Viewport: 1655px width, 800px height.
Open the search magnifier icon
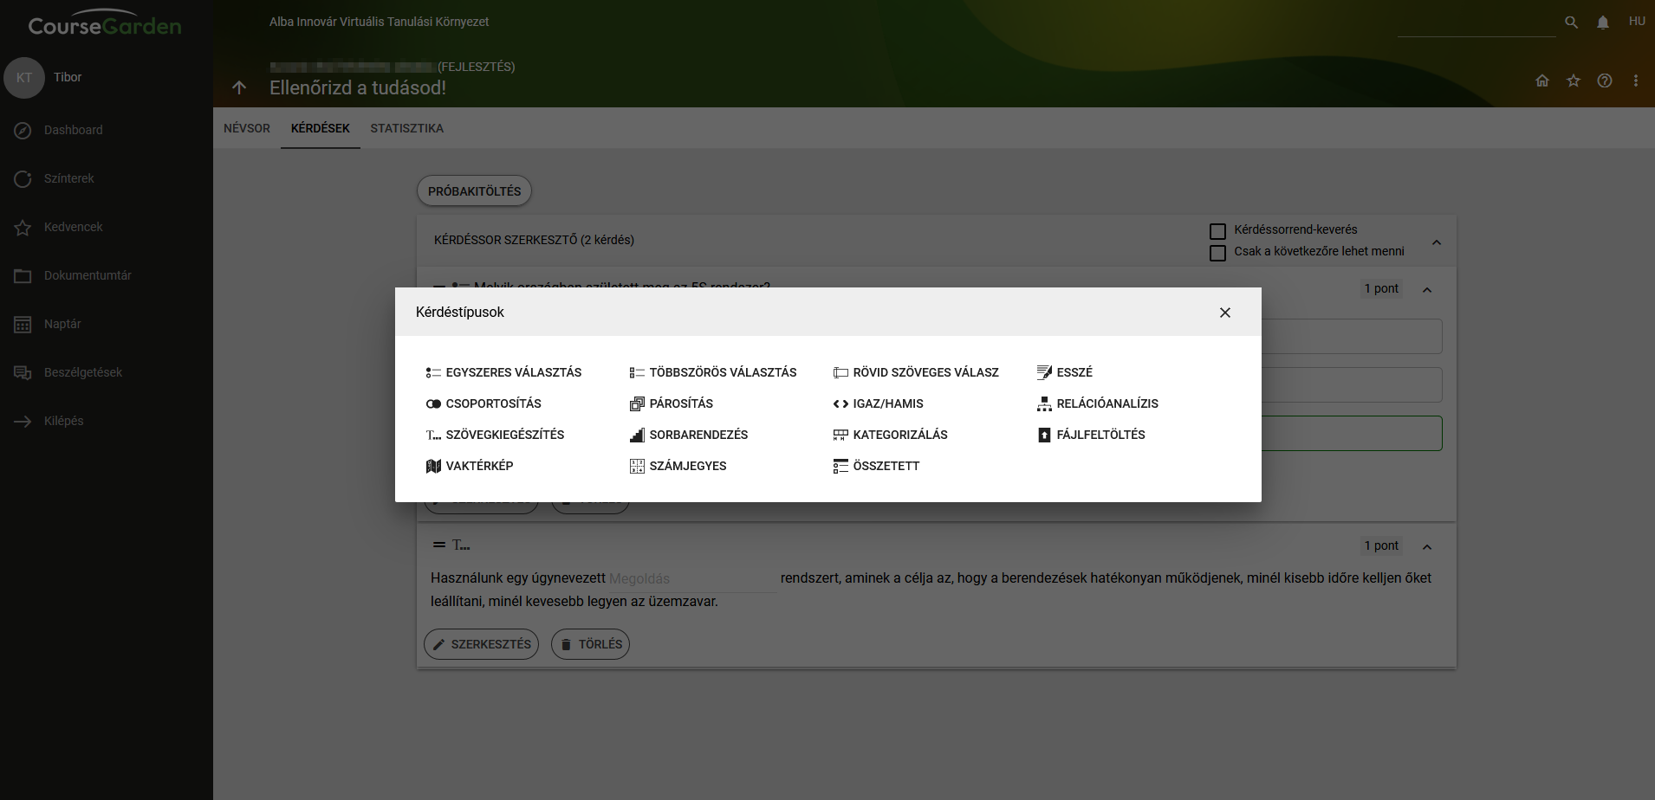tap(1571, 23)
